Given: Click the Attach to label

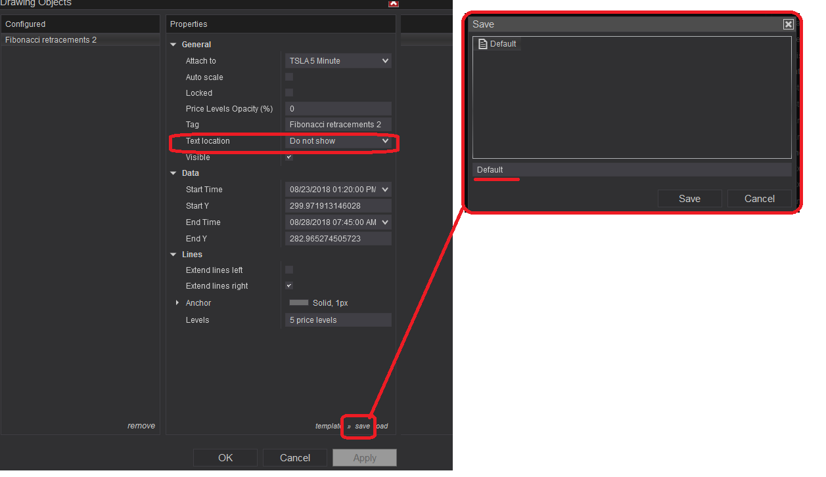Looking at the screenshot, I should 201,61.
